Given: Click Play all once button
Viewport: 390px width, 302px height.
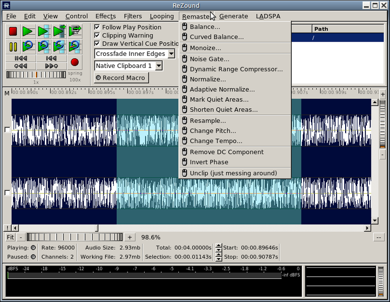Looking at the screenshot, I should [x=28, y=31].
